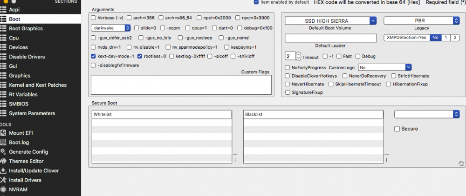
Task: Go to the Kernel and Kext Patches section
Action: pos(38,85)
